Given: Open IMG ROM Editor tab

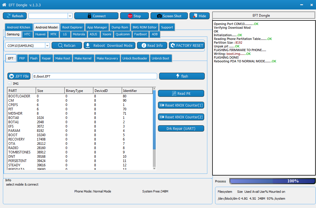Looking at the screenshot, I should 145,27.
